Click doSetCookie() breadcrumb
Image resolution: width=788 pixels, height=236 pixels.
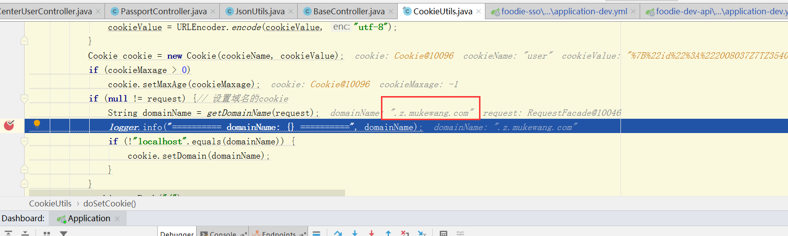point(109,203)
